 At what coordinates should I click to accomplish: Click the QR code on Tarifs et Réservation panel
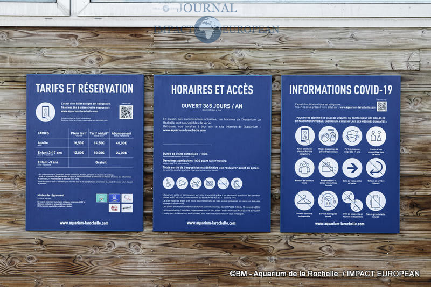126,112
